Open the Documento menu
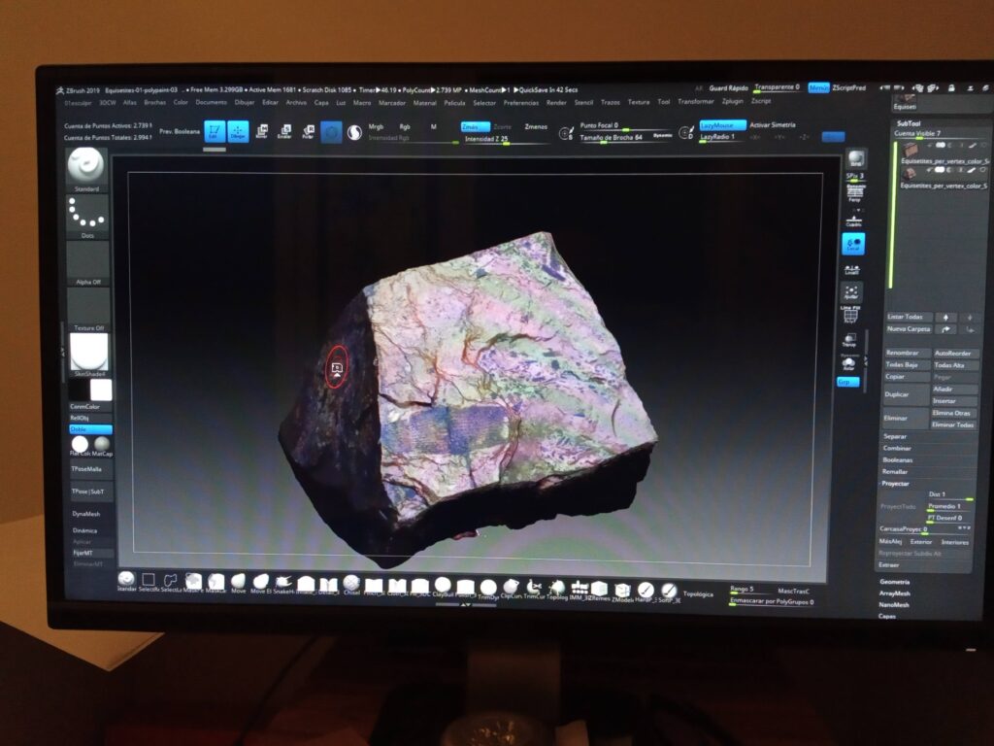 pyautogui.click(x=211, y=102)
